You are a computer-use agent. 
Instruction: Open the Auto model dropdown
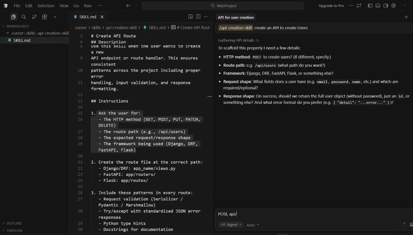coord(253,225)
